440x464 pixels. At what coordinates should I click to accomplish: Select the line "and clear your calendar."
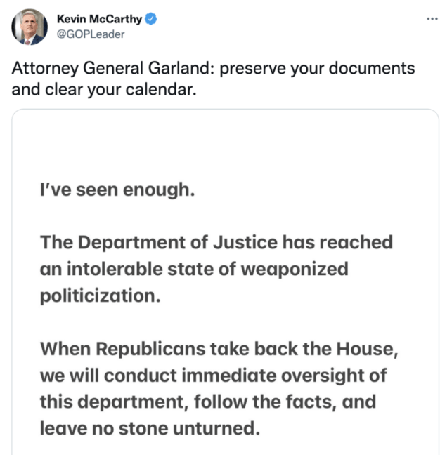[101, 90]
